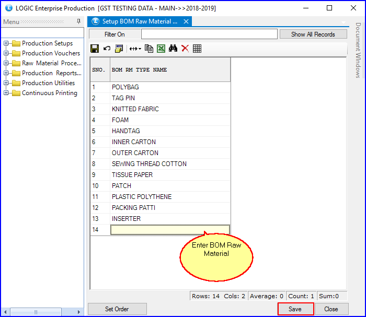366x317 pixels.
Task: Click the pin icon on Menu panel
Action: [x=78, y=21]
